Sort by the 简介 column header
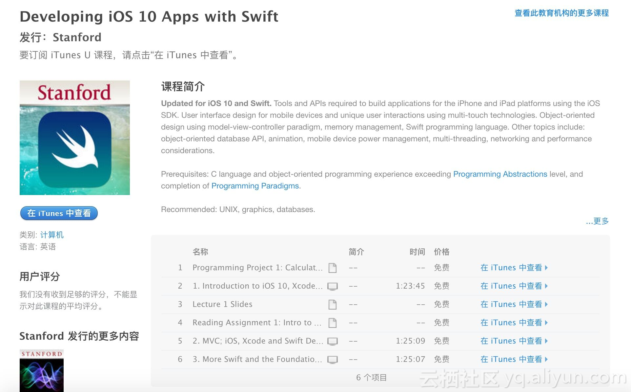 [356, 252]
